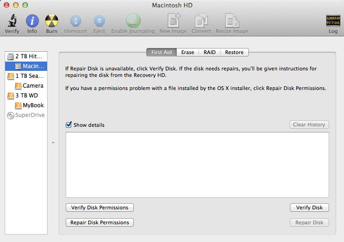Uncheck the Show details checkbox
Screen dimensions: 344x242
click(69, 124)
